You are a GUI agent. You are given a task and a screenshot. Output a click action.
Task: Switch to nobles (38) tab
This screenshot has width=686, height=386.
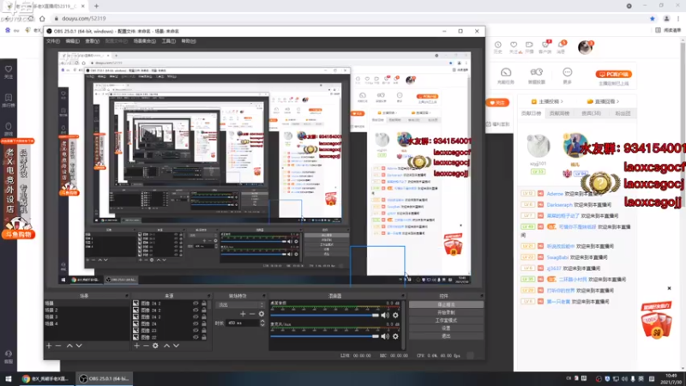pos(591,113)
